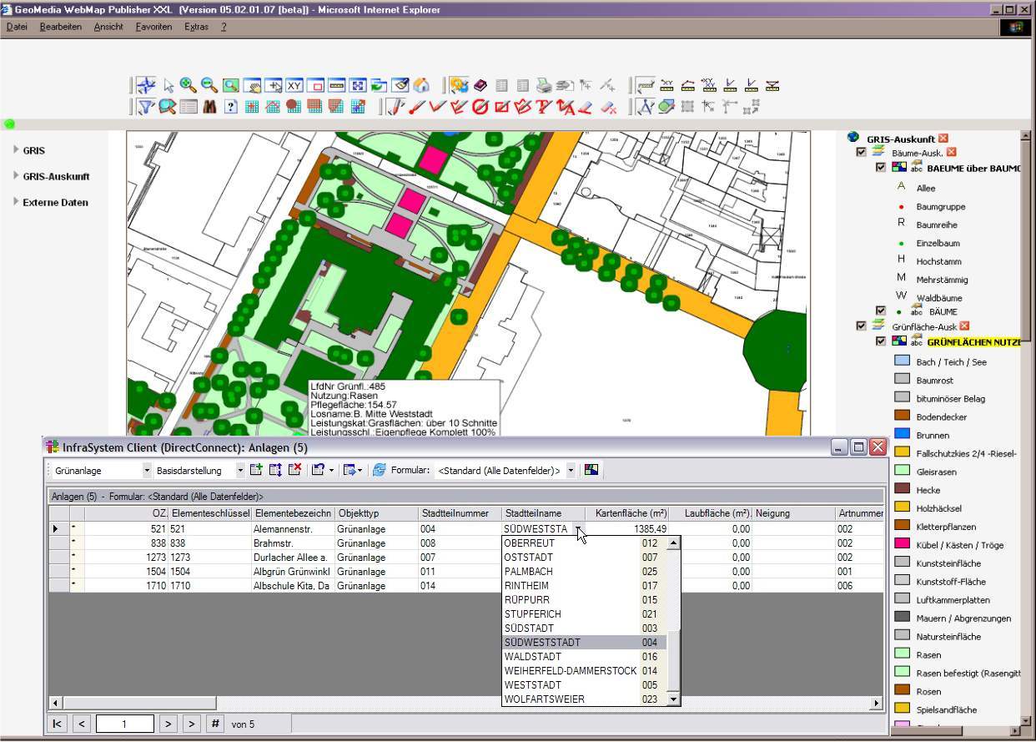Click the Rosen legend color swatch

point(902,691)
